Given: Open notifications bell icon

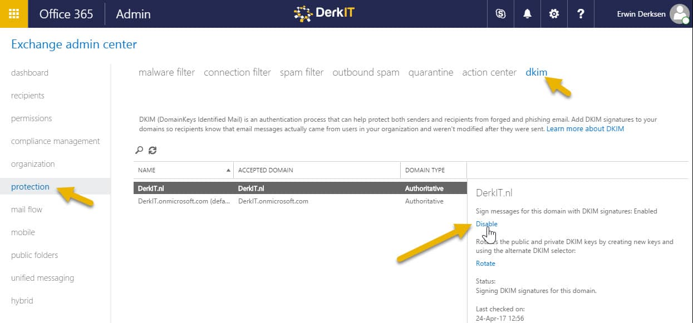Looking at the screenshot, I should click(527, 14).
